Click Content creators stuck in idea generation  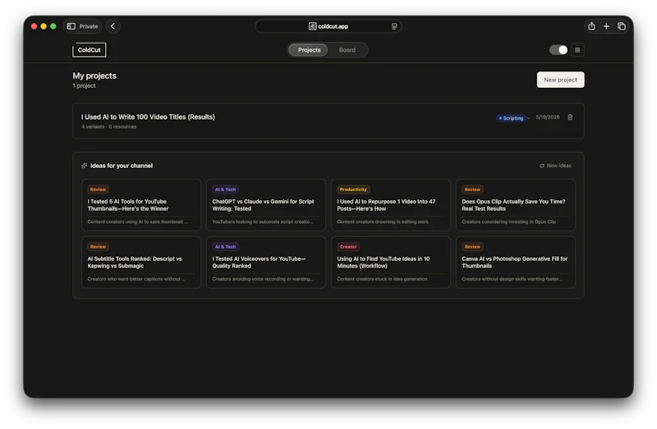click(382, 279)
